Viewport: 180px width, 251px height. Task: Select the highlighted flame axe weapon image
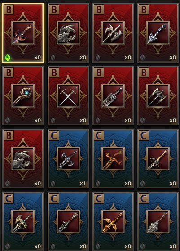click(x=23, y=33)
